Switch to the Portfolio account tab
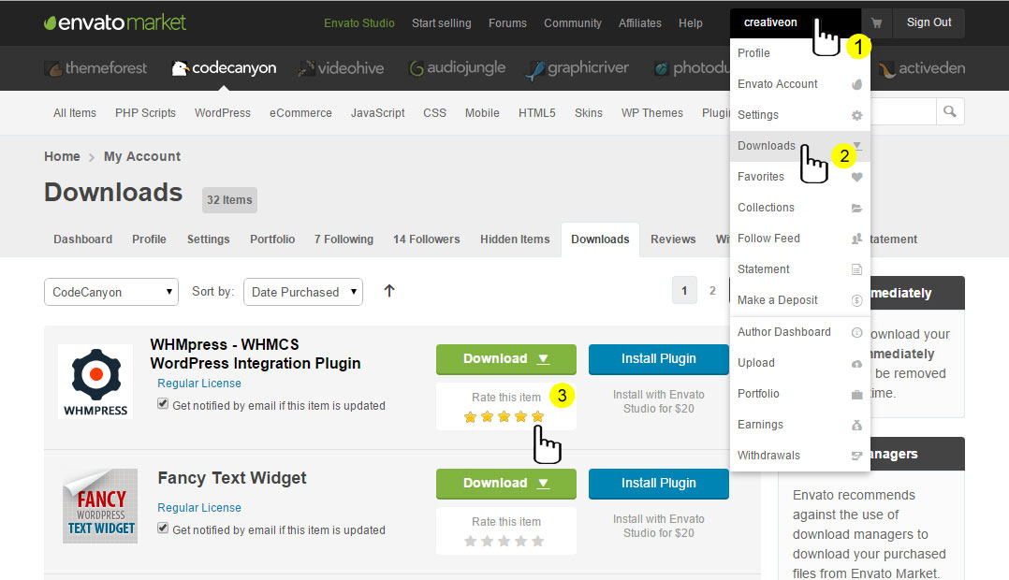Image resolution: width=1009 pixels, height=580 pixels. 272,239
